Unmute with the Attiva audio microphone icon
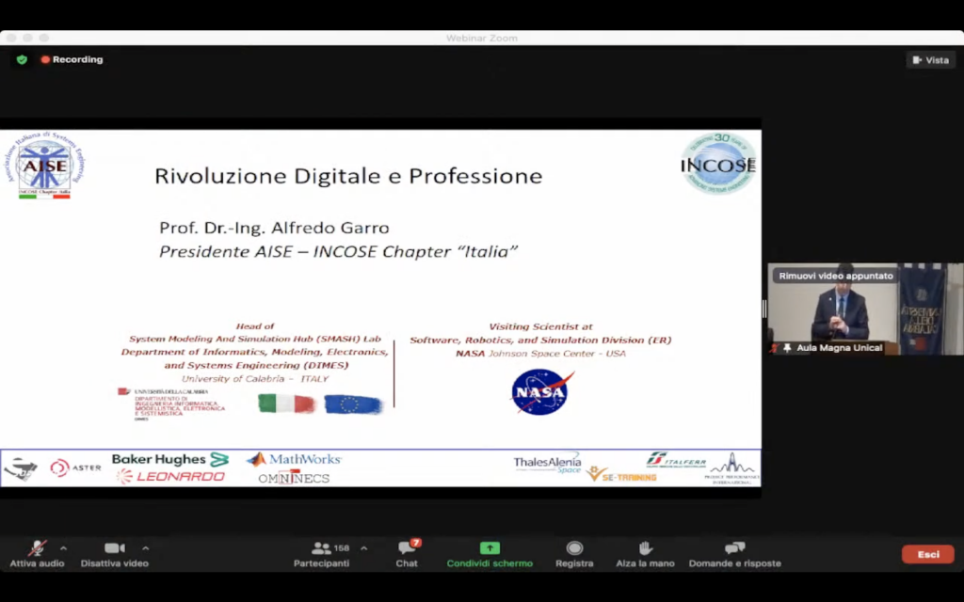The width and height of the screenshot is (964, 602). click(x=37, y=548)
